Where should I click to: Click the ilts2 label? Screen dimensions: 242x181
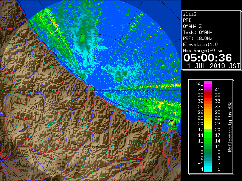point(190,14)
